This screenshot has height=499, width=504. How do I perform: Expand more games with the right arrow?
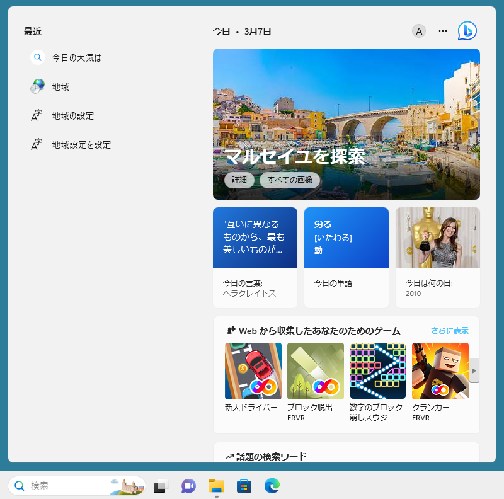pyautogui.click(x=474, y=370)
